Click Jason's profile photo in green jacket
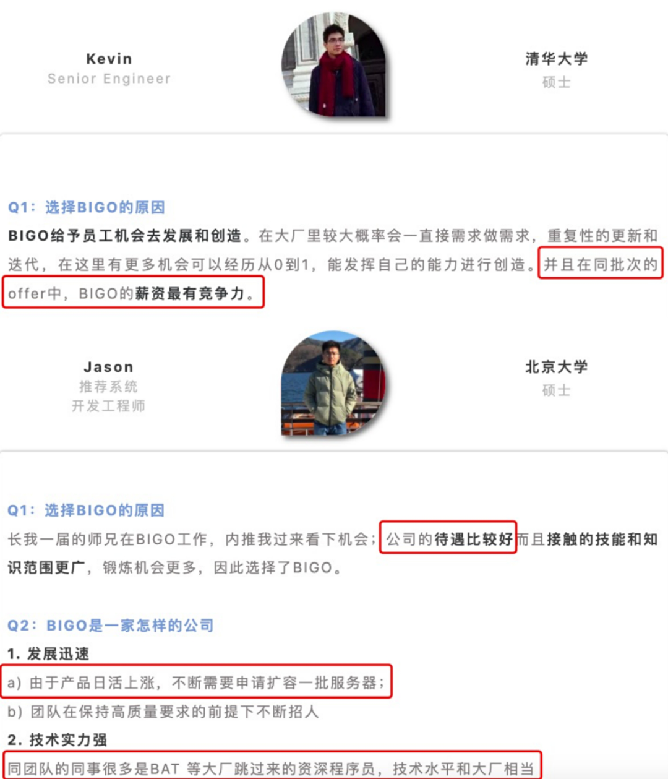Viewport: 668px width, 779px height. pyautogui.click(x=334, y=383)
